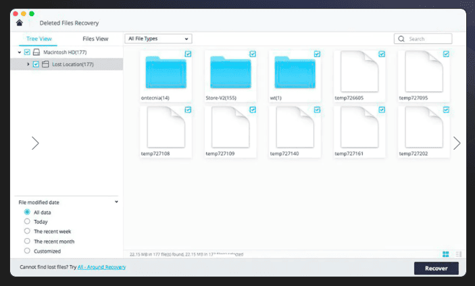
Task: Click the File modified date heading
Action: point(39,202)
